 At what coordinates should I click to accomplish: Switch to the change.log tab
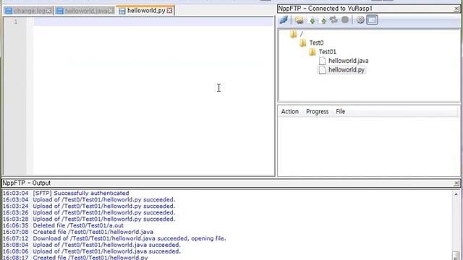[x=29, y=11]
